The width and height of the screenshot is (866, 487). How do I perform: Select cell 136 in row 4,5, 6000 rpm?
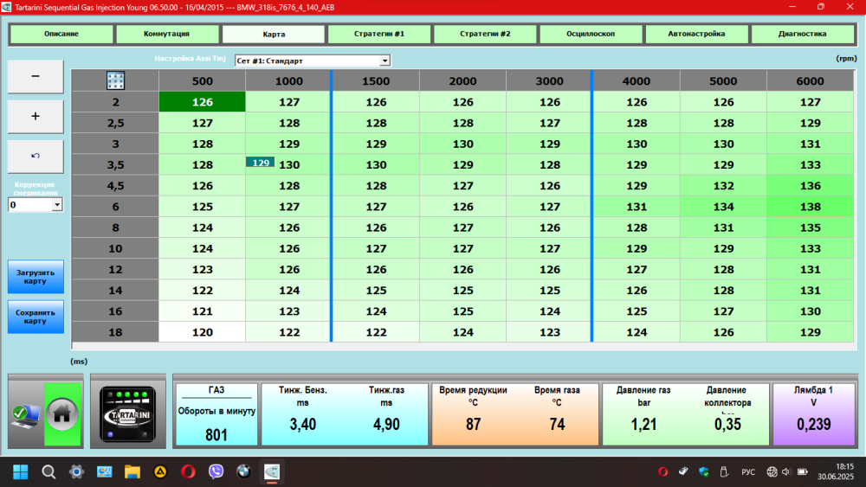click(811, 186)
